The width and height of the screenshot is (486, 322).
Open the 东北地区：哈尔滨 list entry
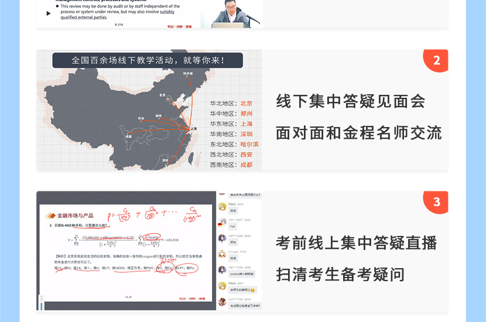(234, 145)
